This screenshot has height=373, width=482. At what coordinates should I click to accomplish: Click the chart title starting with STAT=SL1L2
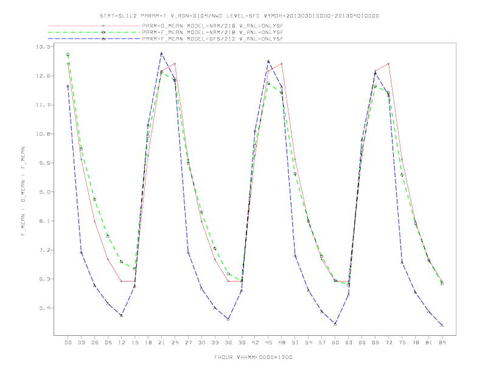point(239,16)
